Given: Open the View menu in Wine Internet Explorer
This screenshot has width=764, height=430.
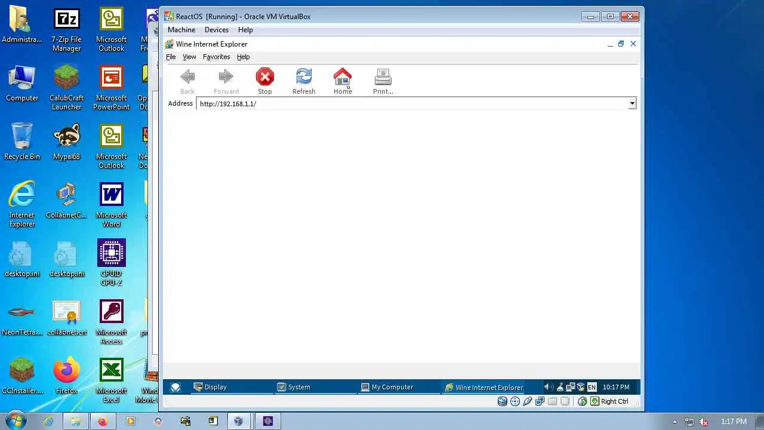Looking at the screenshot, I should (189, 57).
